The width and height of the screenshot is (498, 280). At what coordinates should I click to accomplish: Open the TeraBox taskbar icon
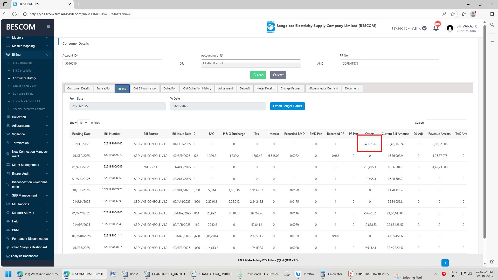point(305,274)
